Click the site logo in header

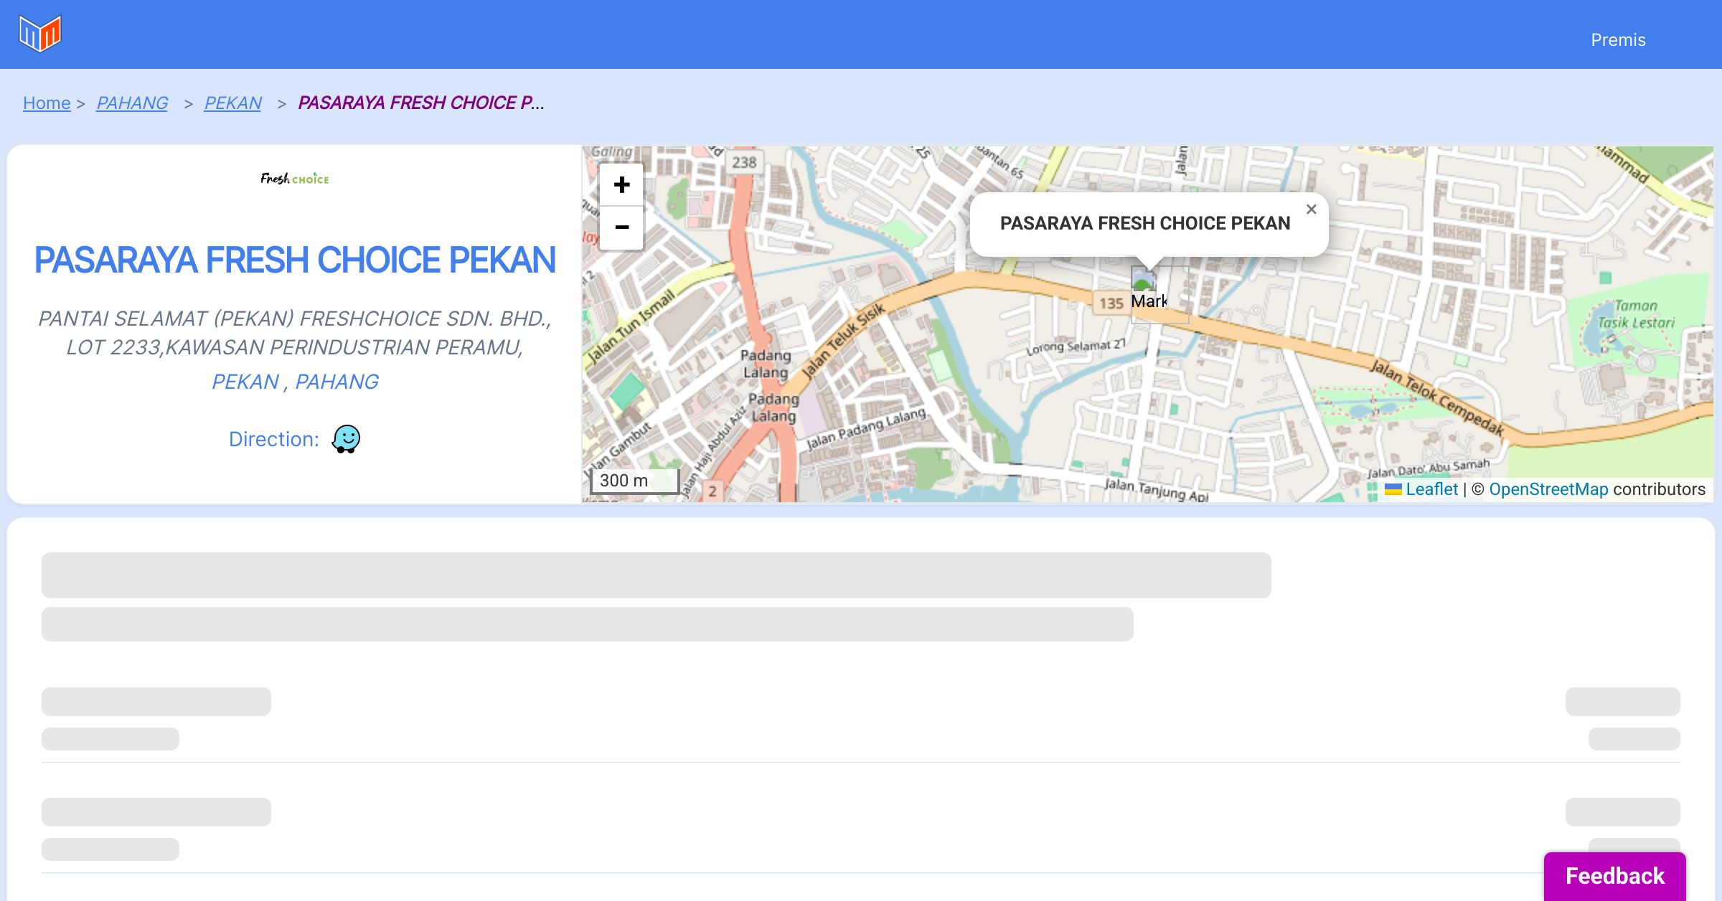click(40, 33)
